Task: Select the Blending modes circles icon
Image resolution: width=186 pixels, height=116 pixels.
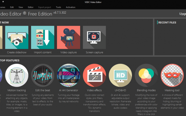Action: click(146, 75)
